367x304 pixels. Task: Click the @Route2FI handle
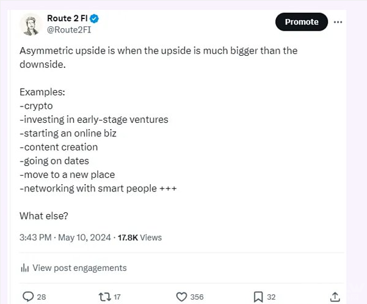pos(68,29)
